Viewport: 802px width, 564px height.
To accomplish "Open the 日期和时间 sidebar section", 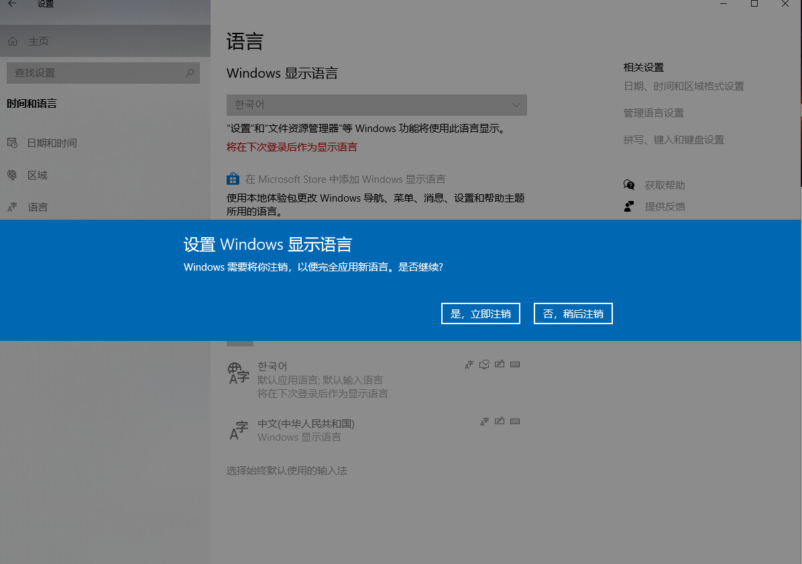I will point(52,143).
